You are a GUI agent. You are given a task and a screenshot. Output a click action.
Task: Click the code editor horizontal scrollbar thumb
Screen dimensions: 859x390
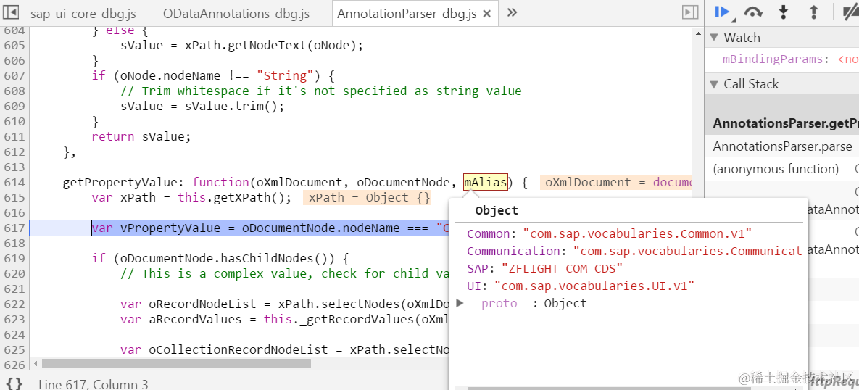coord(176,363)
